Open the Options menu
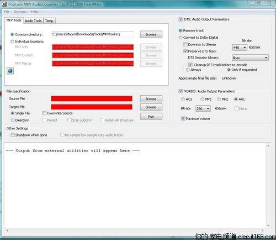The image size is (276, 240). [x=20, y=12]
